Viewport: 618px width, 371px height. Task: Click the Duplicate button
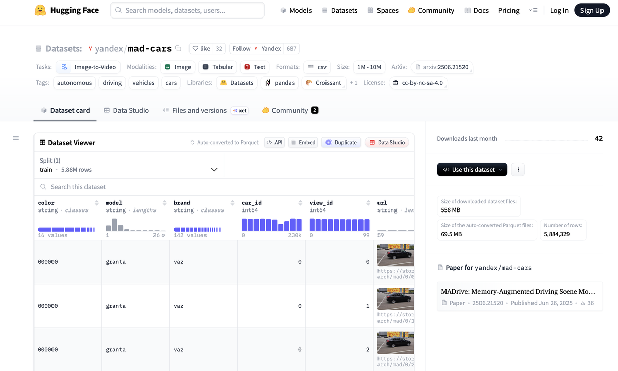pyautogui.click(x=341, y=143)
